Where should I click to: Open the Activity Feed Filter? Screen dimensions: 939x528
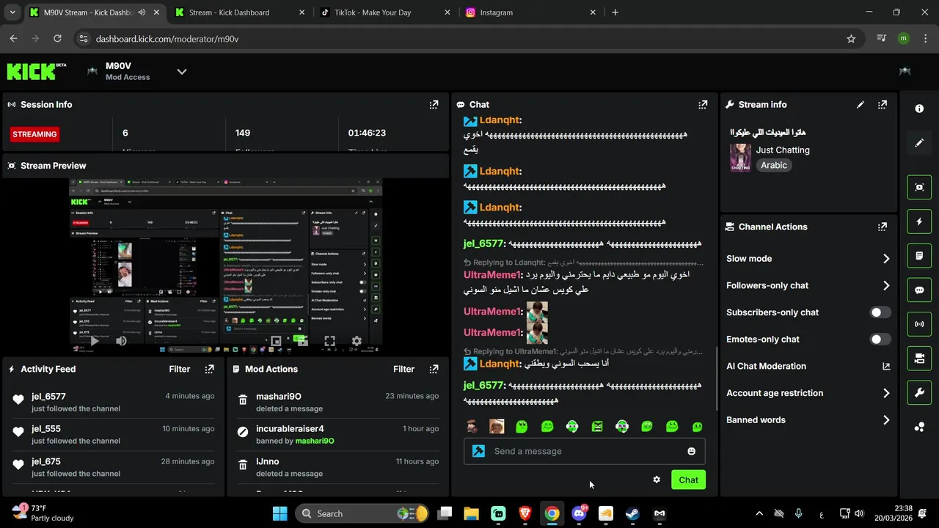click(180, 369)
